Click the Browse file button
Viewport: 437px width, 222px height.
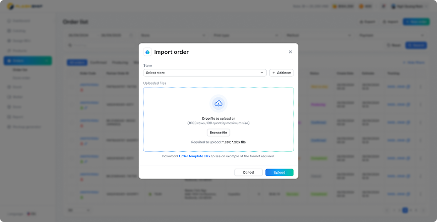click(x=218, y=133)
